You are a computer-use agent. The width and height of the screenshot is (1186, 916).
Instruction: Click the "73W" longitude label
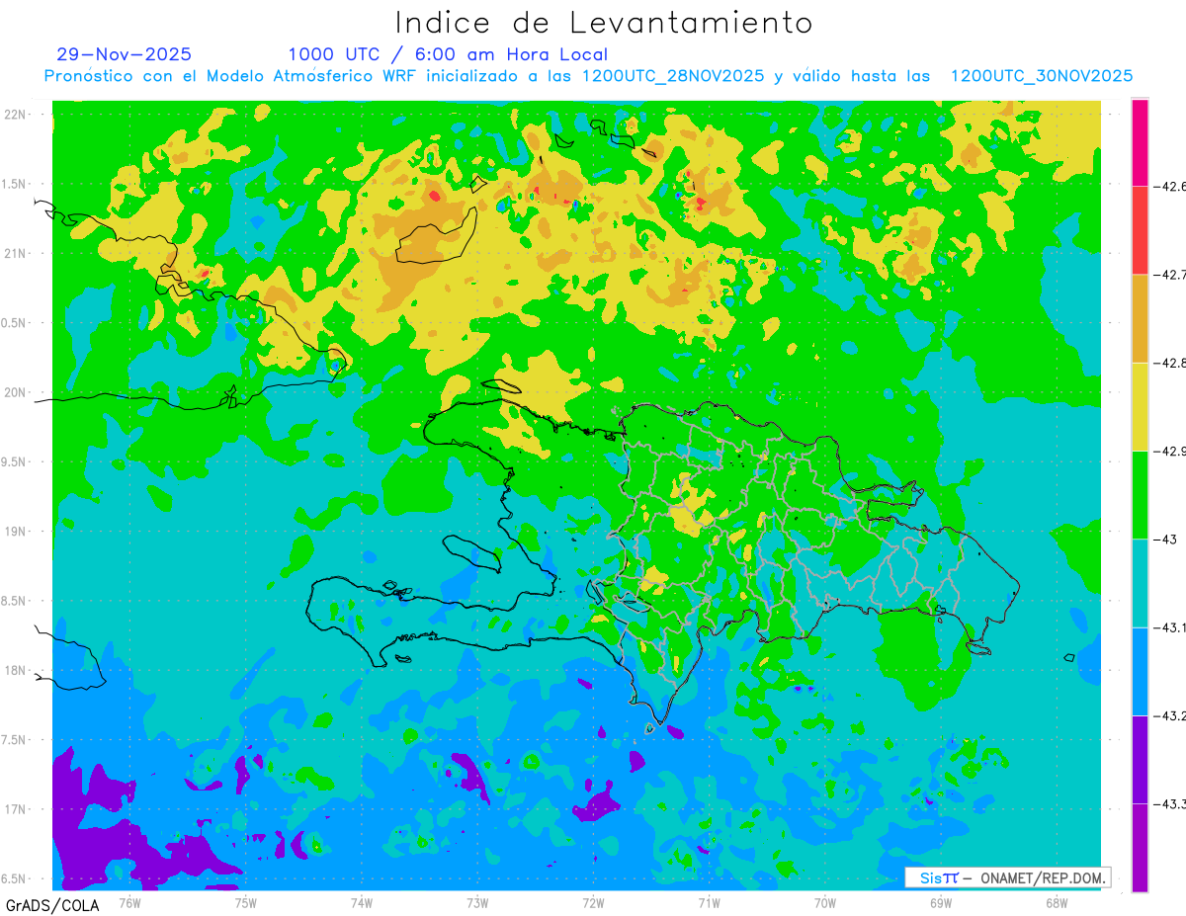pos(477,903)
